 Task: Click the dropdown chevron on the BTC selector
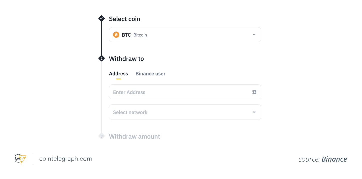[x=254, y=35]
